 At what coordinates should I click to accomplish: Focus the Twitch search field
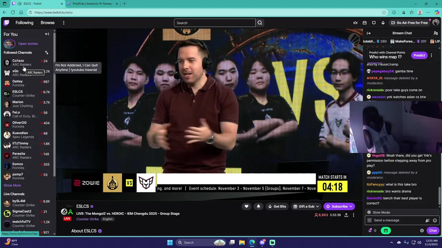tap(214, 23)
